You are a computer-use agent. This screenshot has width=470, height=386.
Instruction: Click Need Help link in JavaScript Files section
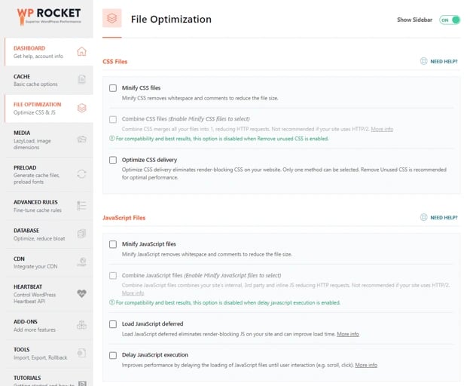coord(438,218)
